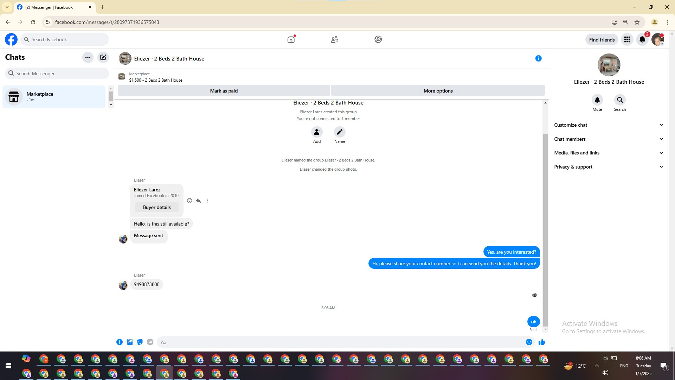Open more actions plus icon in composer
The width and height of the screenshot is (675, 380).
[120, 342]
